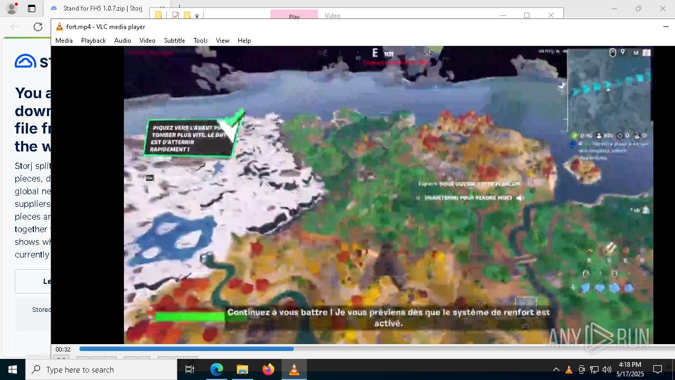Image resolution: width=675 pixels, height=380 pixels.
Task: Open the Audio menu
Action: tap(122, 41)
